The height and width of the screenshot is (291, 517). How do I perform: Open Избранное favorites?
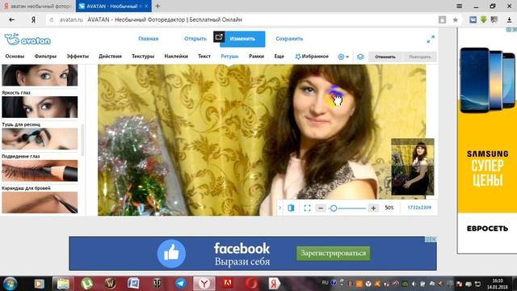point(312,57)
